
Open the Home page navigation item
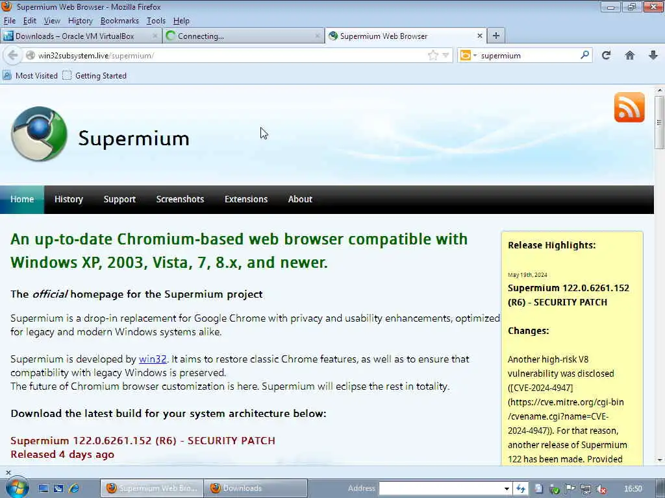tap(22, 200)
